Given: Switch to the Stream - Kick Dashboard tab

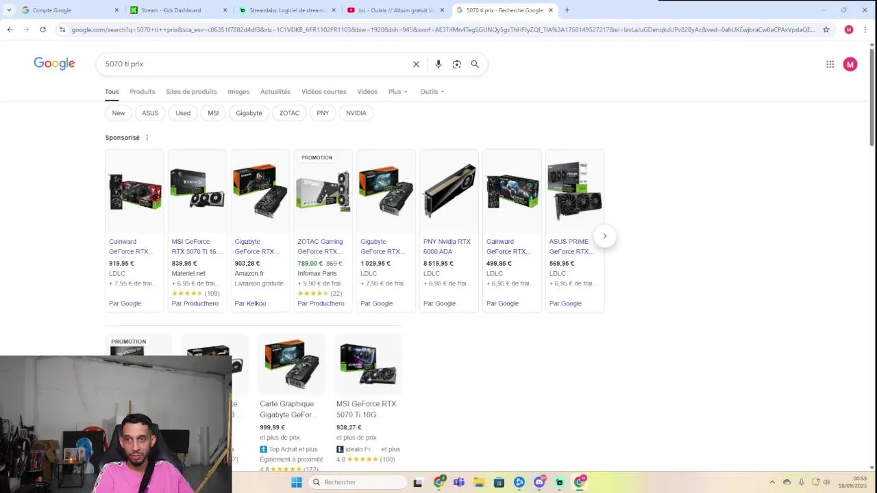Looking at the screenshot, I should (x=180, y=10).
